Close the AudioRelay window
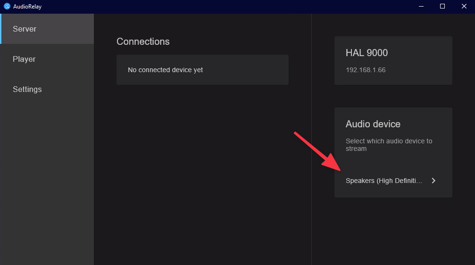Screen dimensions: 475x265 click(x=464, y=6)
